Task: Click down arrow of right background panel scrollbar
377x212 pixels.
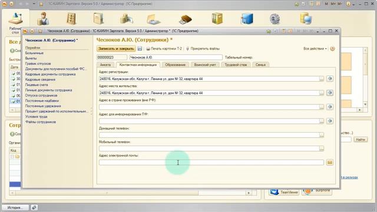Action: 365,105
